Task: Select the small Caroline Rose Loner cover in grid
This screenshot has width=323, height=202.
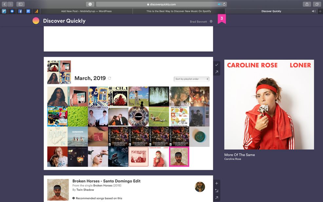Action: pos(159,157)
